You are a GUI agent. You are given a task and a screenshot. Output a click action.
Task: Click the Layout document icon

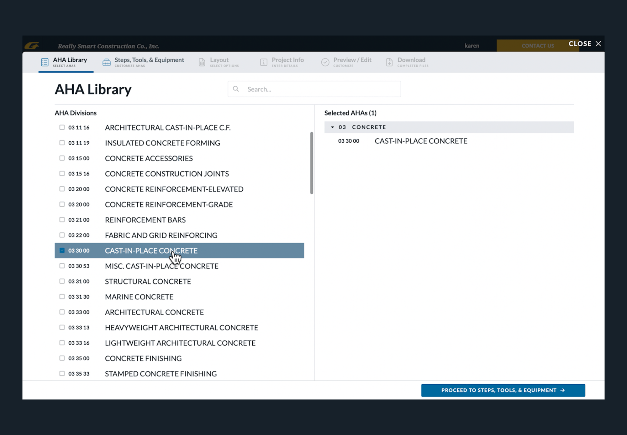pyautogui.click(x=202, y=62)
